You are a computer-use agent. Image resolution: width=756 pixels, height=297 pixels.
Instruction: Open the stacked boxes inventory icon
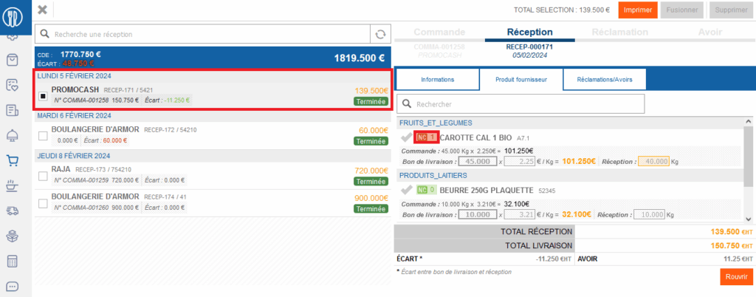click(13, 236)
